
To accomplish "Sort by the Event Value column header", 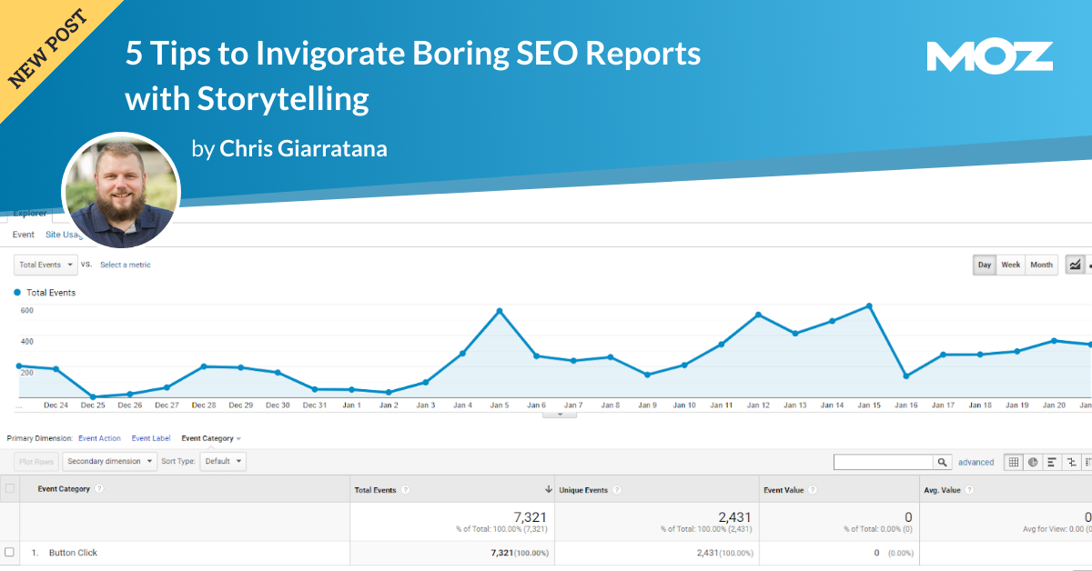I will pos(784,490).
